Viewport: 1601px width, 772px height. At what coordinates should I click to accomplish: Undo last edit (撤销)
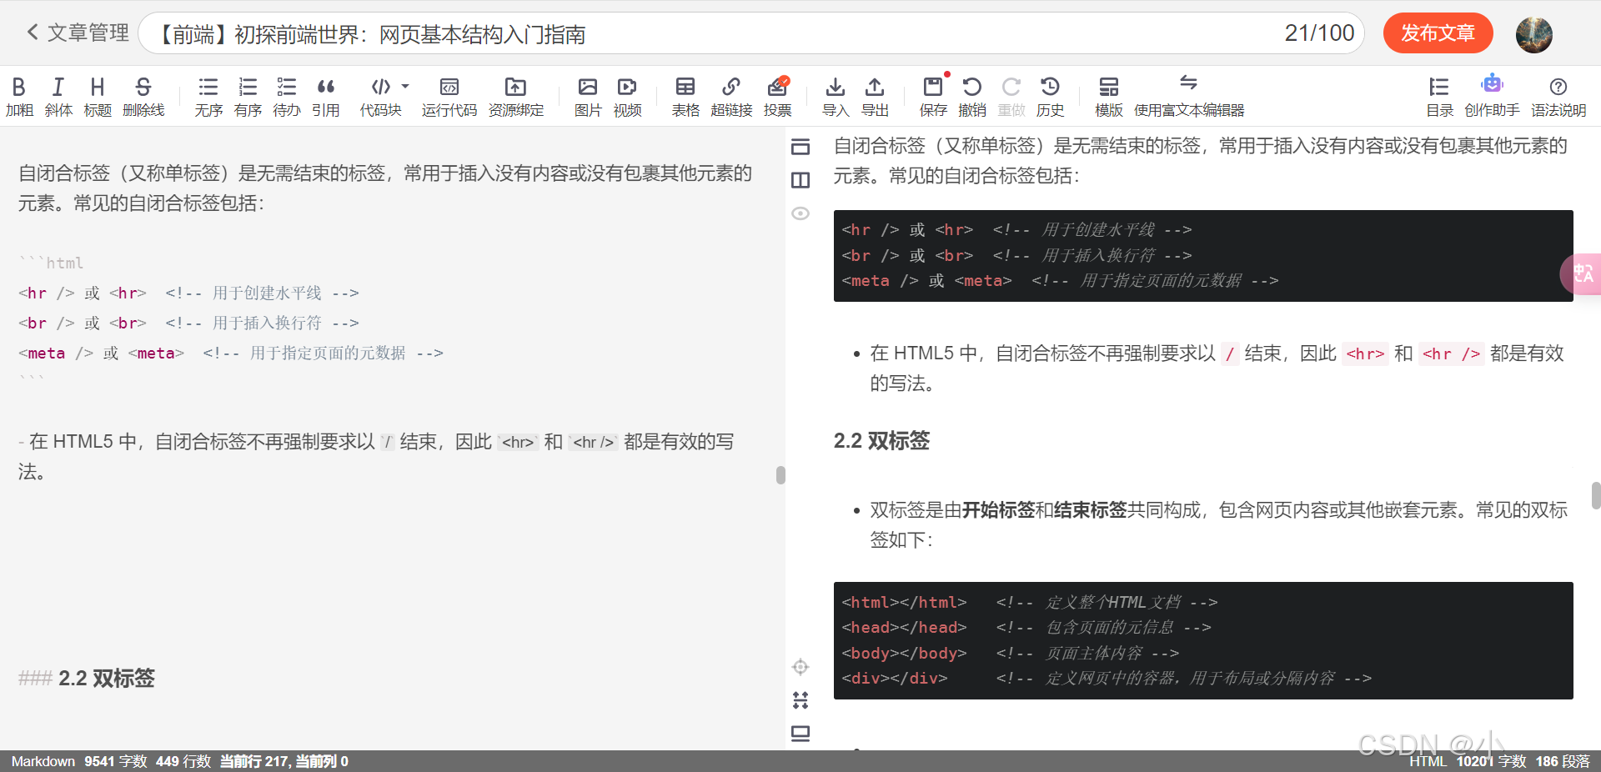[x=972, y=97]
